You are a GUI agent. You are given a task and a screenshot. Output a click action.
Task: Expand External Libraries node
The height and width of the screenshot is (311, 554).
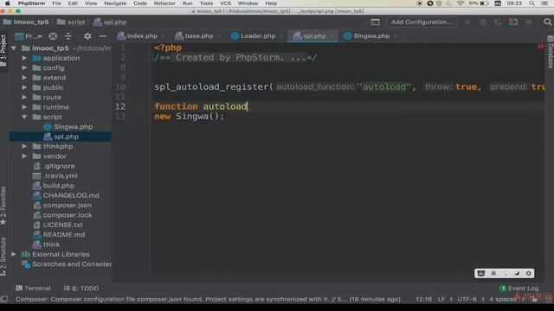[x=14, y=254]
